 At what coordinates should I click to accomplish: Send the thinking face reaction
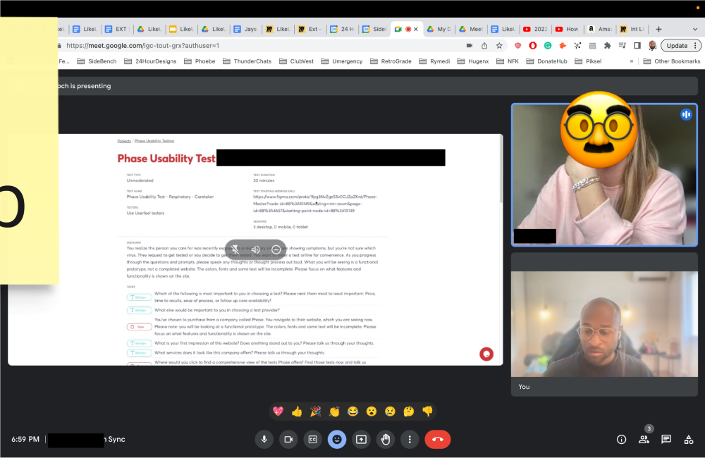click(409, 411)
